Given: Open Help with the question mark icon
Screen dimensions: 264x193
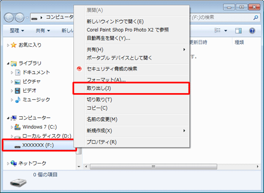Looking at the screenshot, I should pyautogui.click(x=252, y=31).
